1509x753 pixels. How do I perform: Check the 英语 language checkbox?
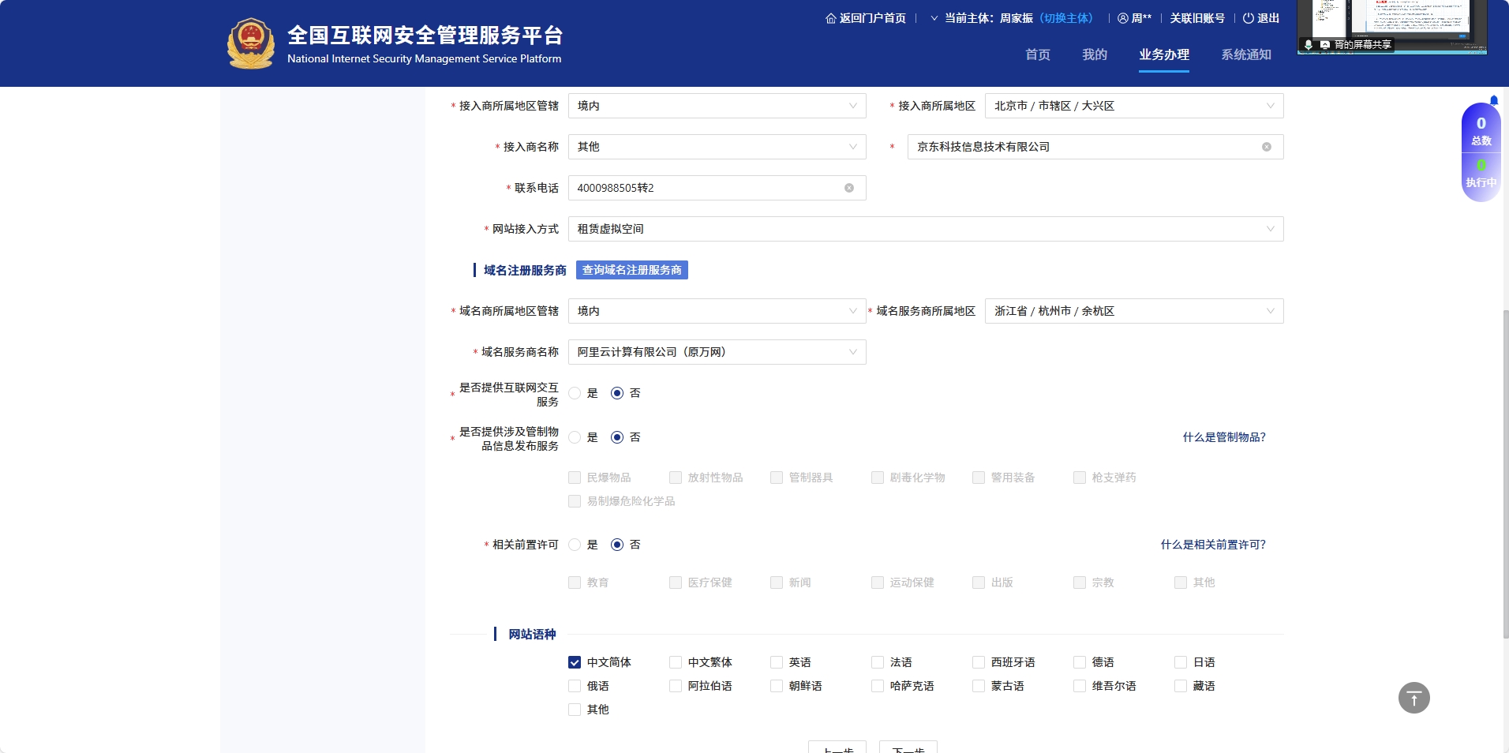coord(777,662)
